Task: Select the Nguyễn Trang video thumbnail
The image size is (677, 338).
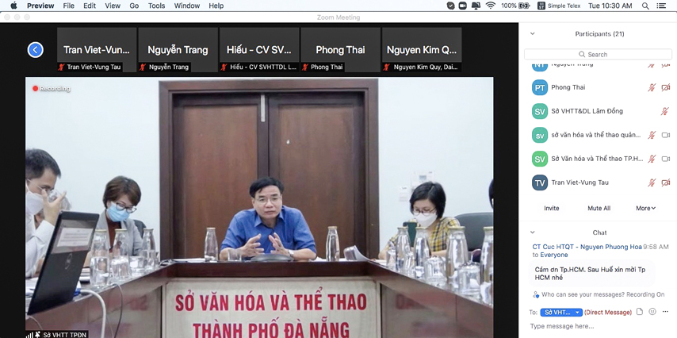Action: tap(178, 50)
